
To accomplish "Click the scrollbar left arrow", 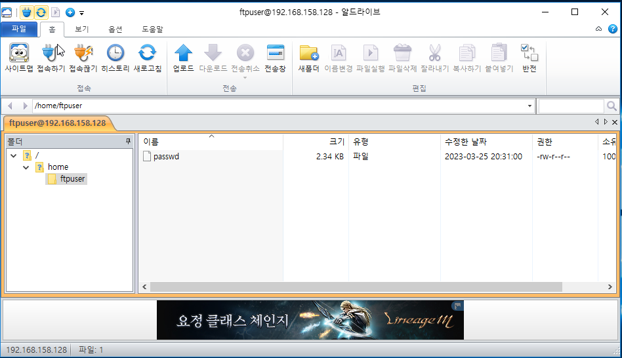I will [144, 287].
